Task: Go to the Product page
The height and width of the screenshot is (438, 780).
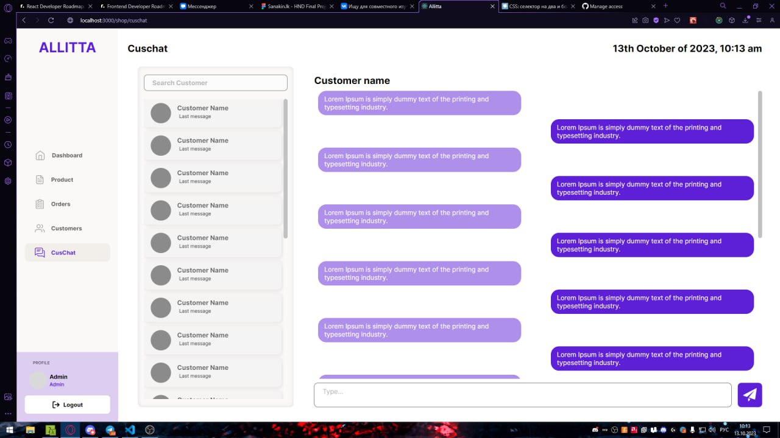Action: [x=67, y=180]
